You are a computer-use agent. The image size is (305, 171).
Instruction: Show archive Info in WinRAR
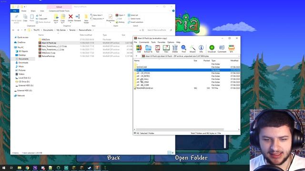(201, 48)
